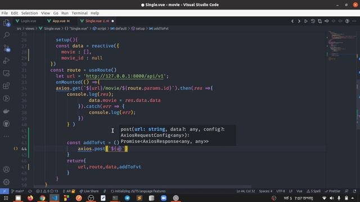Viewport: 360px width, 202px height.
Task: Open the View menu
Action: pos(46,13)
